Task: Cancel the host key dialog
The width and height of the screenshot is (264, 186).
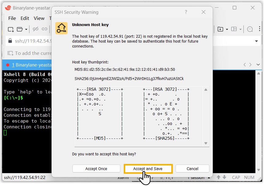Action: tap(192, 169)
